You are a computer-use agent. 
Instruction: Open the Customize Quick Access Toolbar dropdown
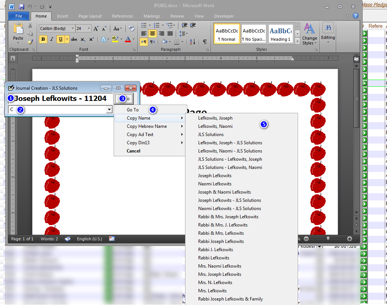click(50, 7)
